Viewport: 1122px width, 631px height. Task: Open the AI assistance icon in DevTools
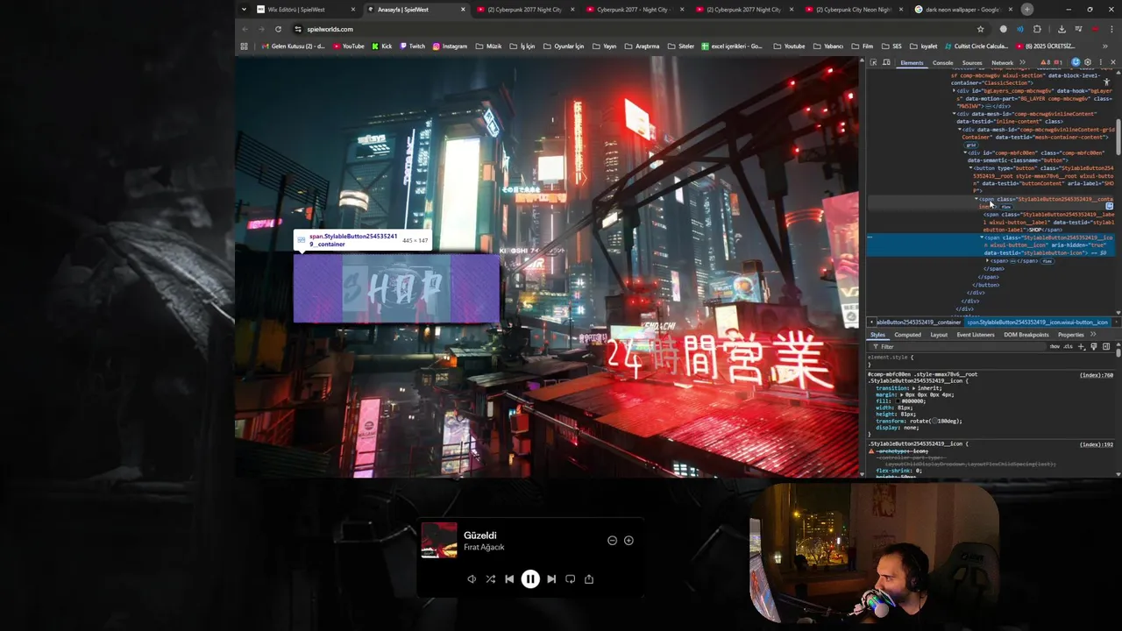coord(1076,62)
